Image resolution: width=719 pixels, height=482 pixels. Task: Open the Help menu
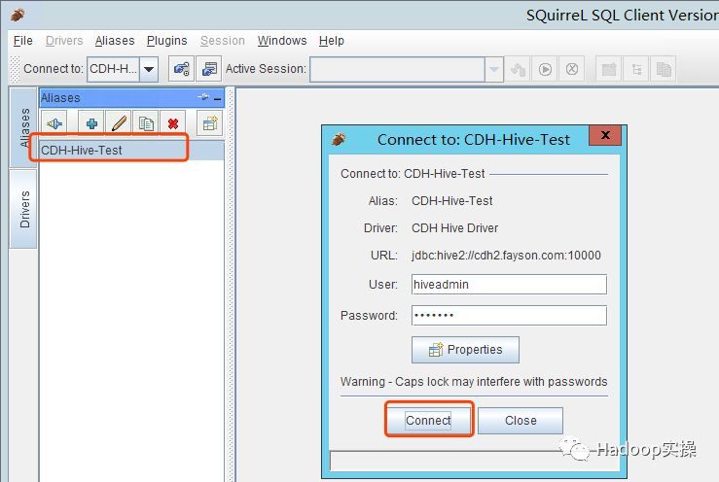[332, 41]
